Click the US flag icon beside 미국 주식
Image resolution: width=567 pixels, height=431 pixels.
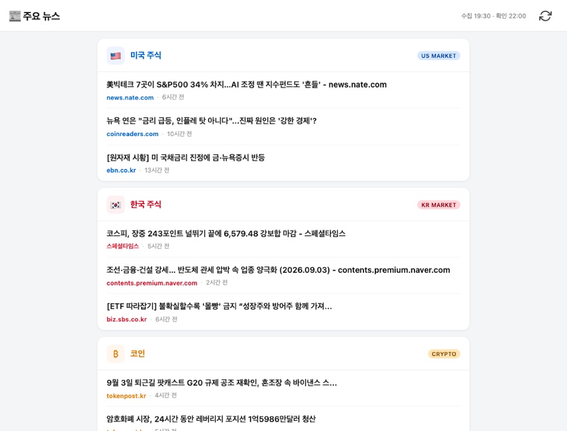coord(116,55)
